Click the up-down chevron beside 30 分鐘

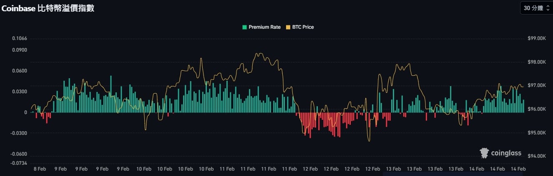(x=548, y=8)
